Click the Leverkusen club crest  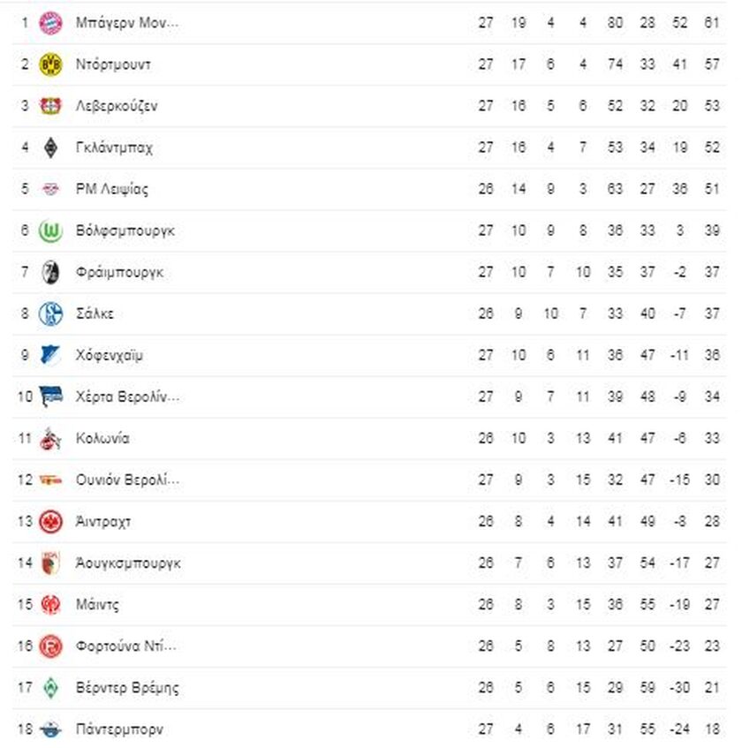click(x=50, y=106)
